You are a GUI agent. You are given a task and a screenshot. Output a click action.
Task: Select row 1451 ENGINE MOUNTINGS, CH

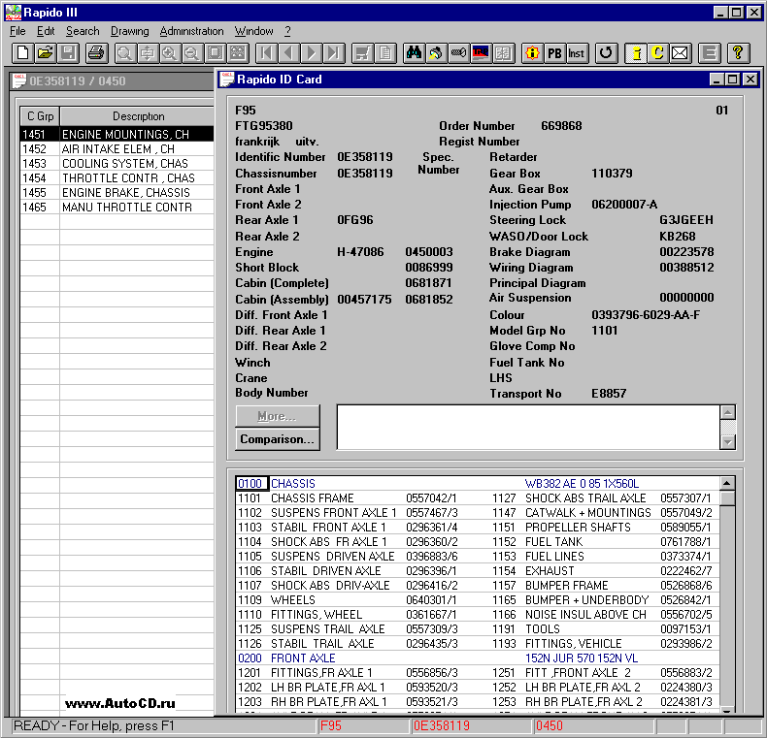117,134
